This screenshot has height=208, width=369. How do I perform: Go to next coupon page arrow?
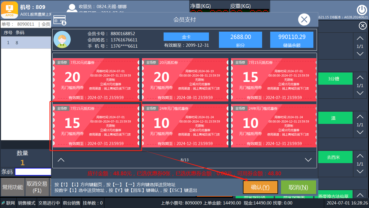click(308, 160)
